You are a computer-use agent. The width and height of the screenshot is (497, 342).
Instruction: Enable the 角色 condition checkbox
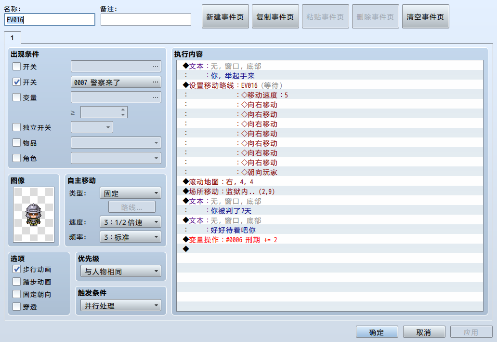pyautogui.click(x=16, y=158)
